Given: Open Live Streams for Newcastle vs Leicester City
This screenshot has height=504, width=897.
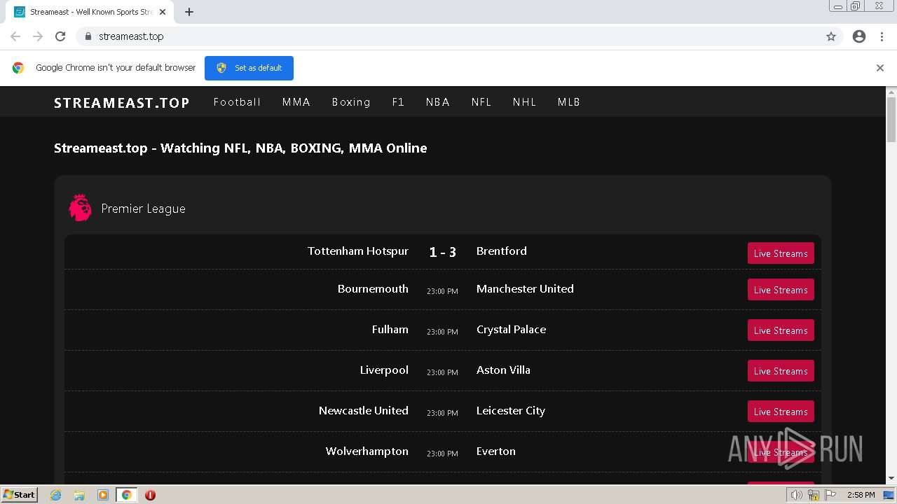Looking at the screenshot, I should coord(781,412).
